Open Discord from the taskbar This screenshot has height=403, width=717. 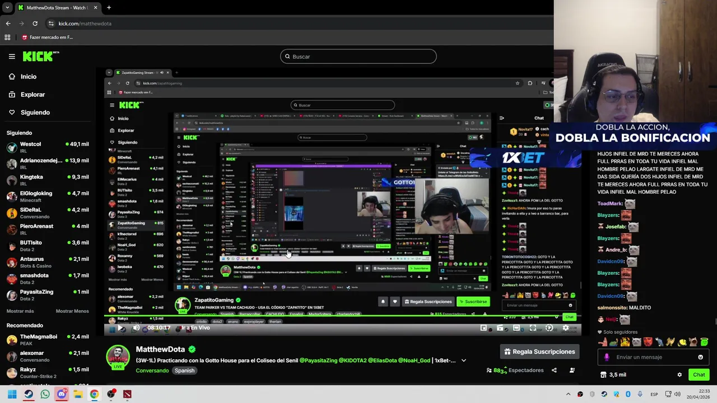pyautogui.click(x=62, y=394)
